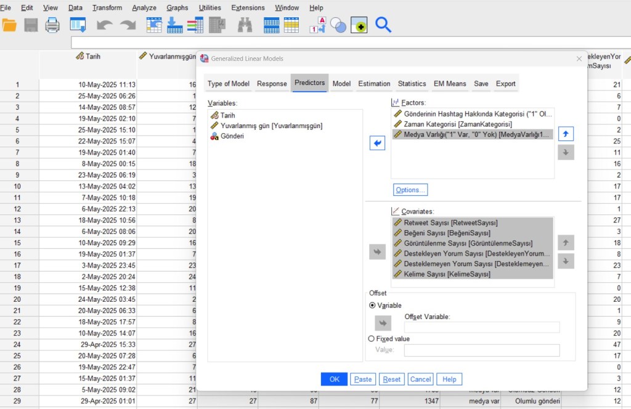
Task: Click the Open data document folder icon
Action: pos(10,25)
